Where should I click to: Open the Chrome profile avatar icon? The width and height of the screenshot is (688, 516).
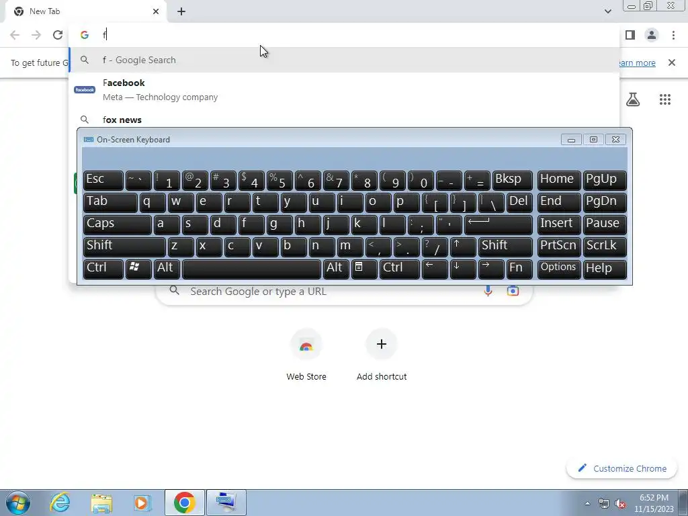pos(652,35)
